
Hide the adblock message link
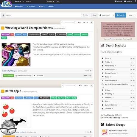123,35
